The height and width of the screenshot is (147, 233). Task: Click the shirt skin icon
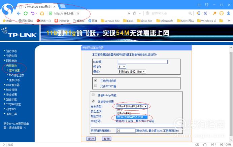point(207,5)
